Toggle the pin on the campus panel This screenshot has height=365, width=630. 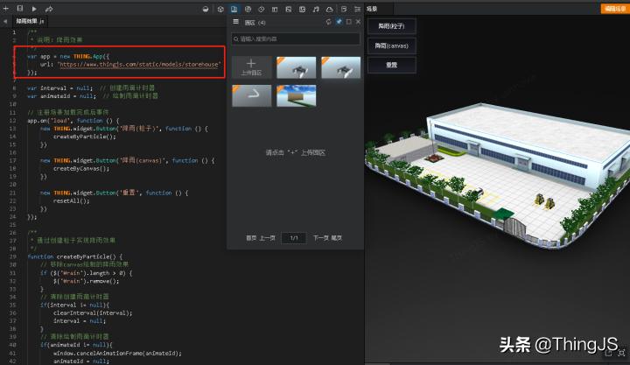coord(339,22)
